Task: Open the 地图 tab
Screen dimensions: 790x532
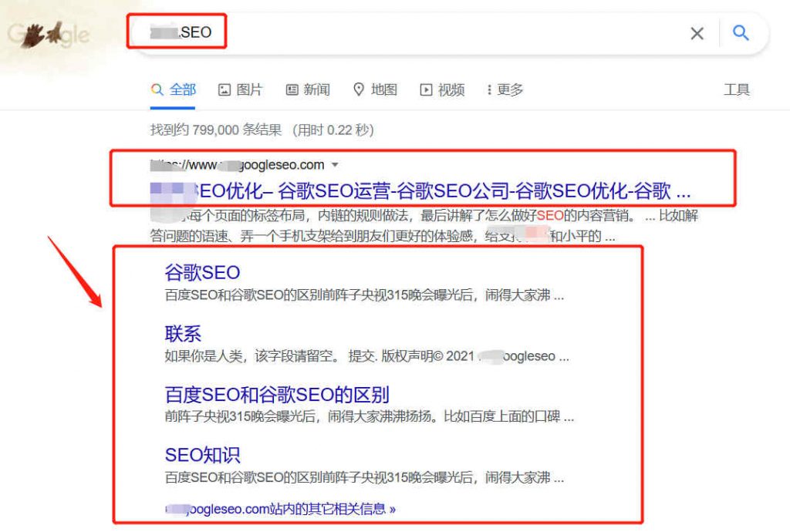Action: (x=376, y=89)
